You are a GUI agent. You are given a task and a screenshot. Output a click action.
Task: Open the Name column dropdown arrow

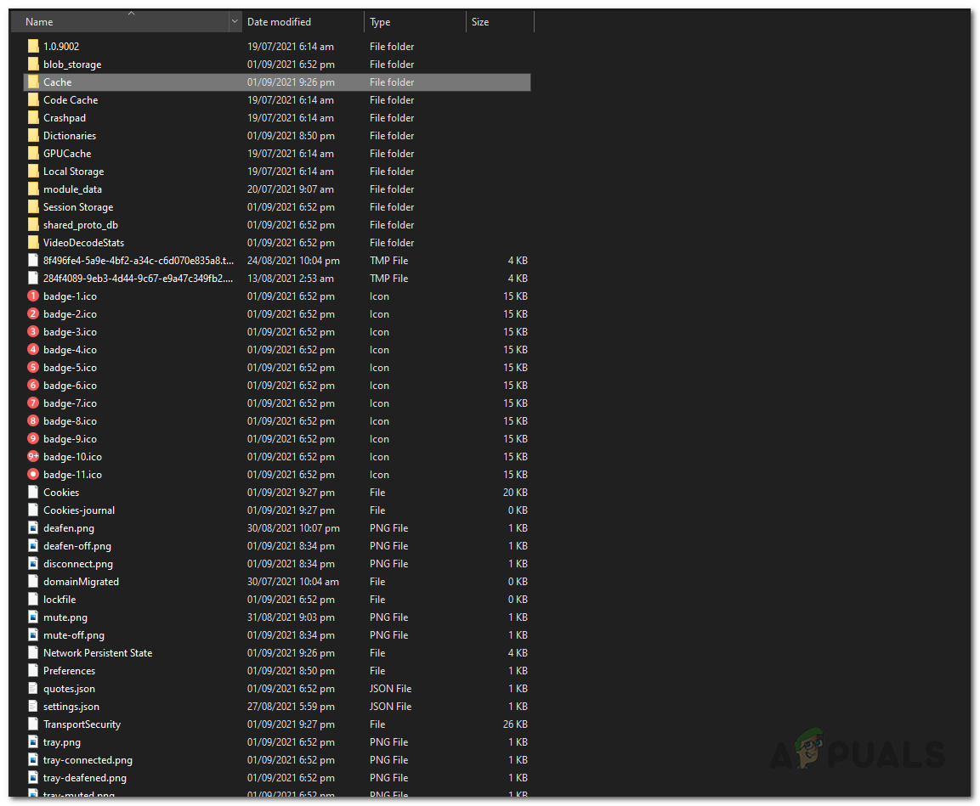[235, 22]
